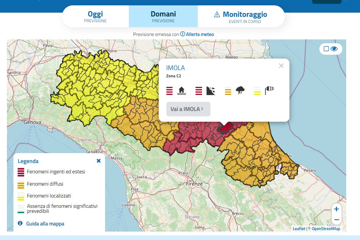360x240 pixels.
Task: Zoom in on the map with plus
Action: (337, 209)
